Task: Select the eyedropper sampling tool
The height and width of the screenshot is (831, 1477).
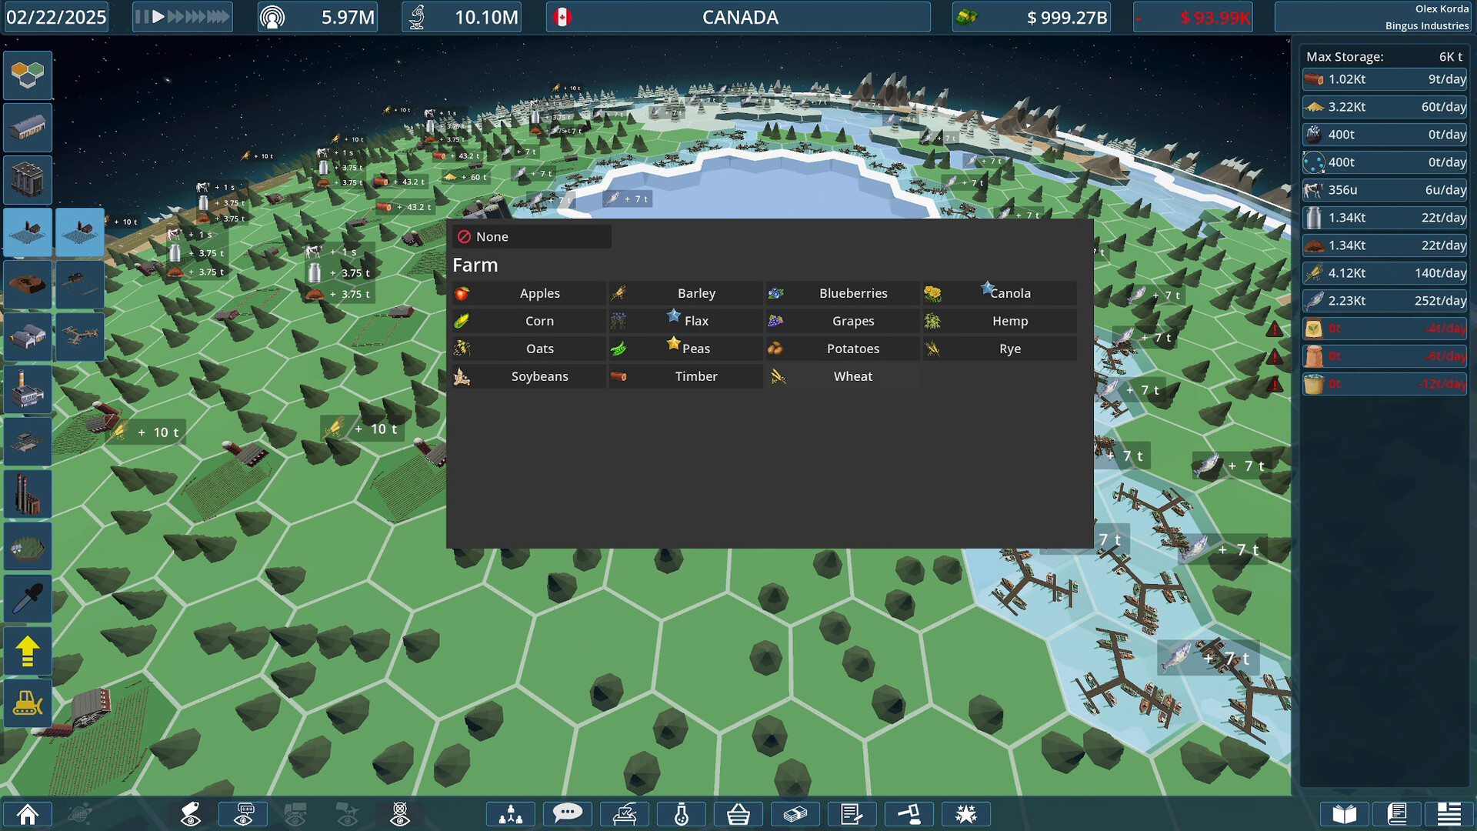Action: [x=28, y=599]
